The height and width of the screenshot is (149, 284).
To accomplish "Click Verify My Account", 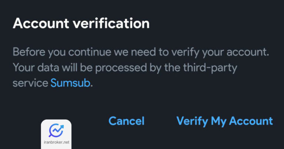I will point(224,121).
